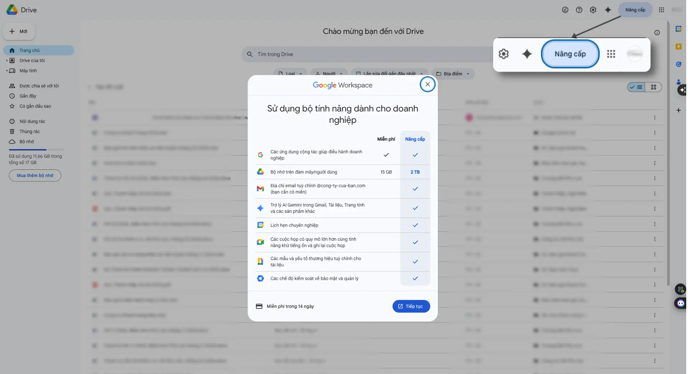Click the 15 GB storage value
Screen dimensions: 688x374
[387, 172]
